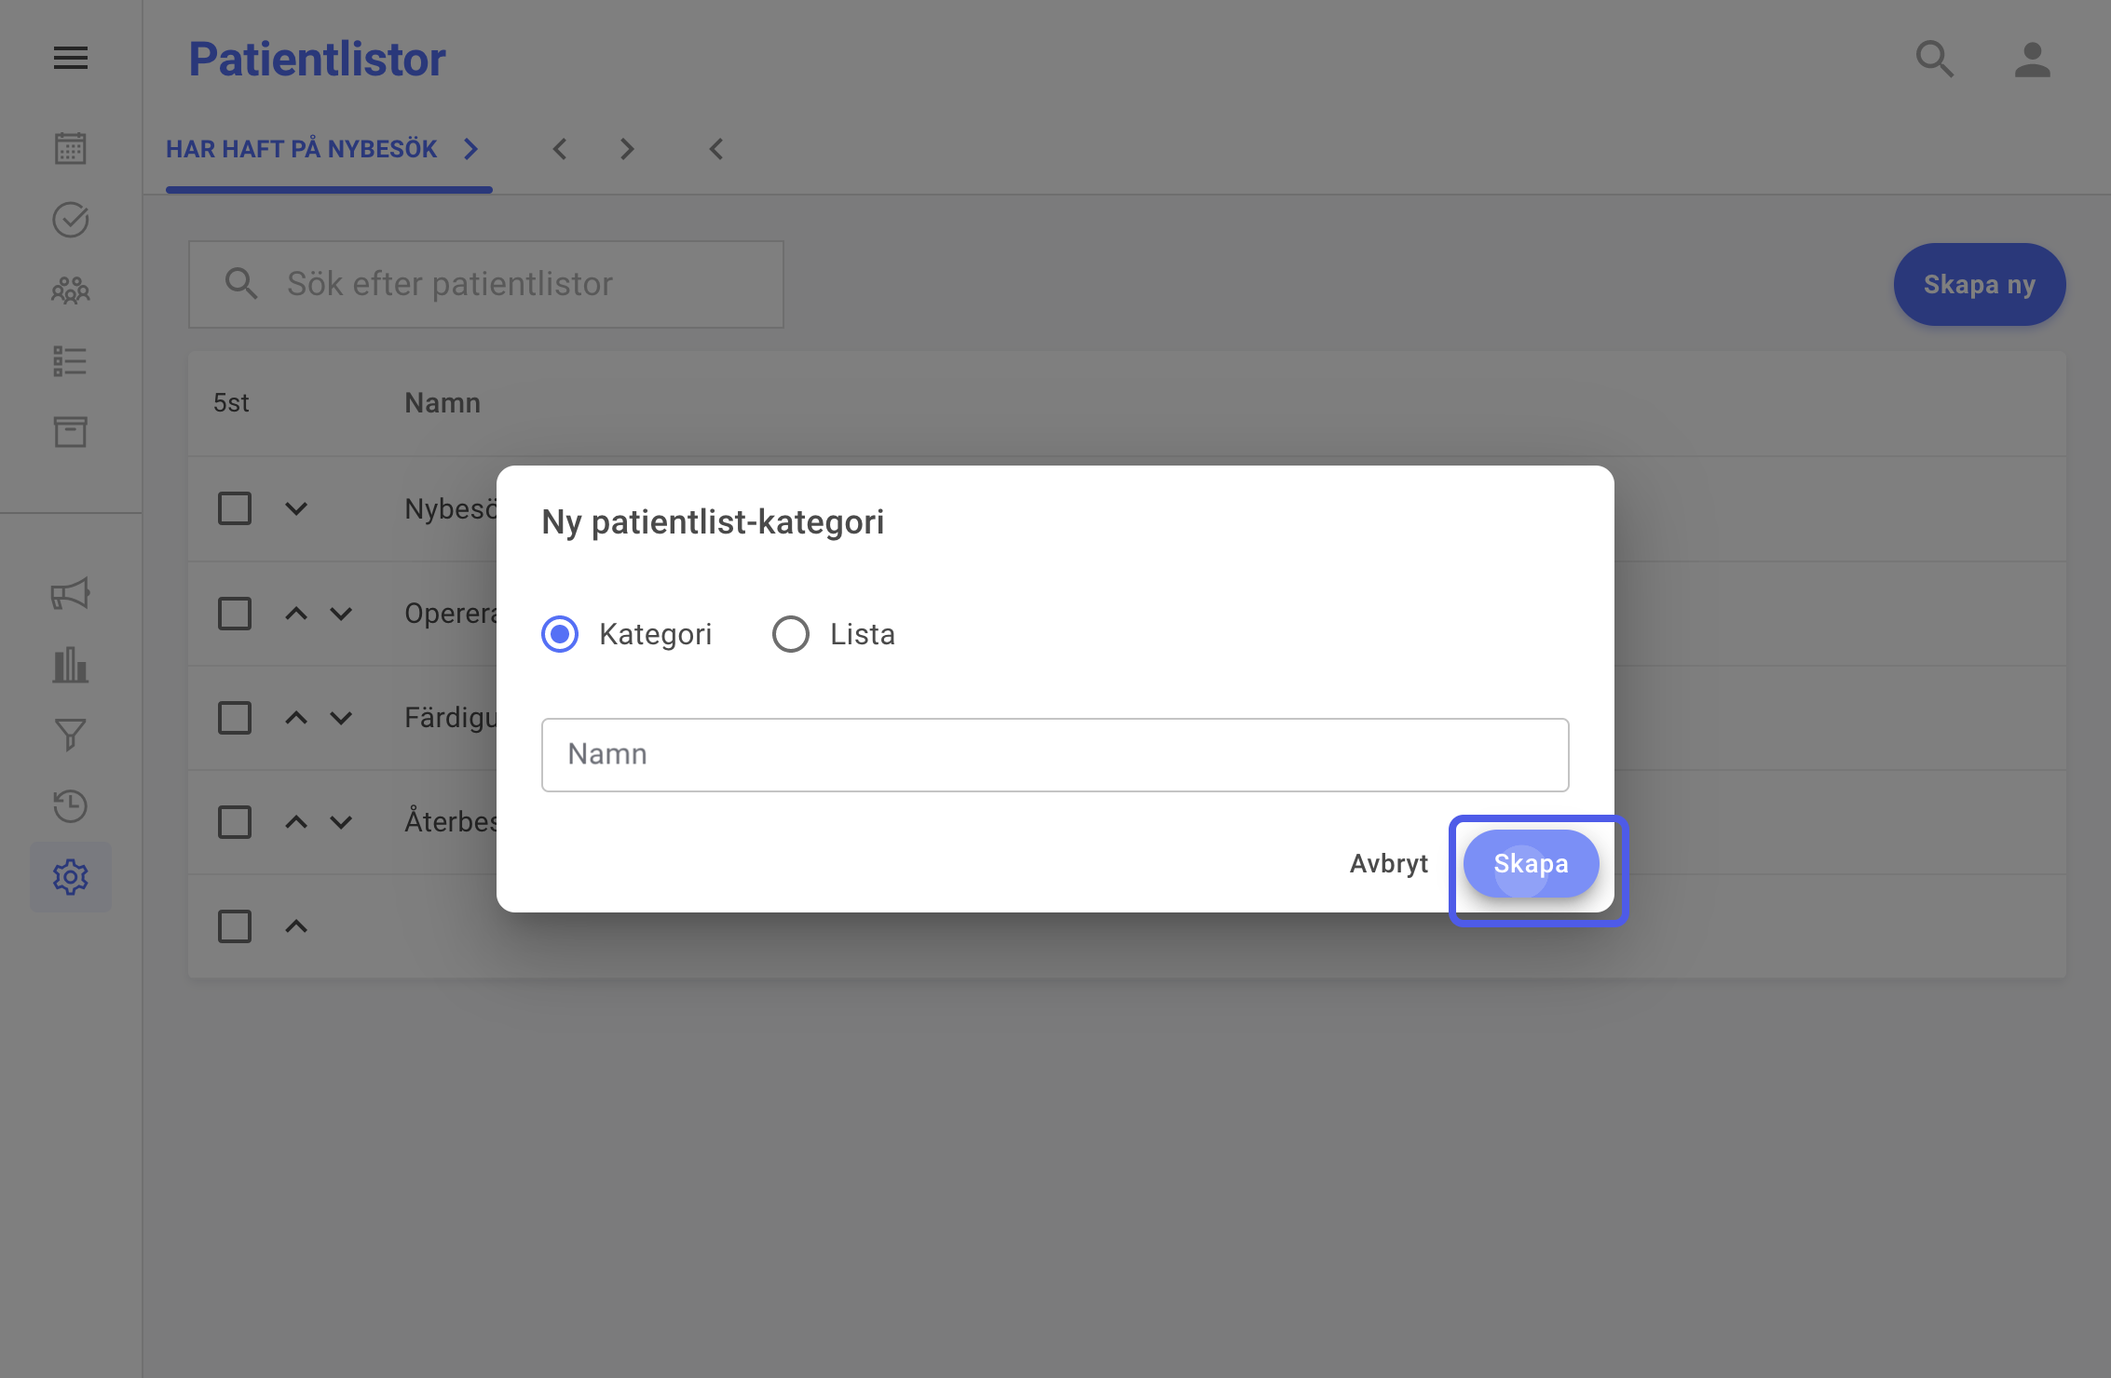Tick the checkbox on the Återbesök row

(235, 822)
